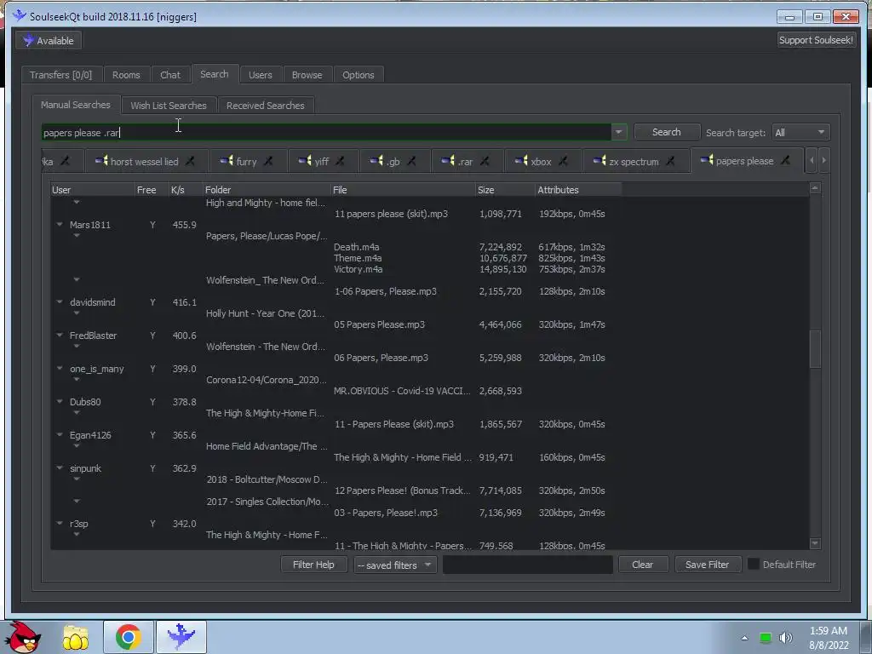Click the scroll up arrow of results list

click(815, 188)
